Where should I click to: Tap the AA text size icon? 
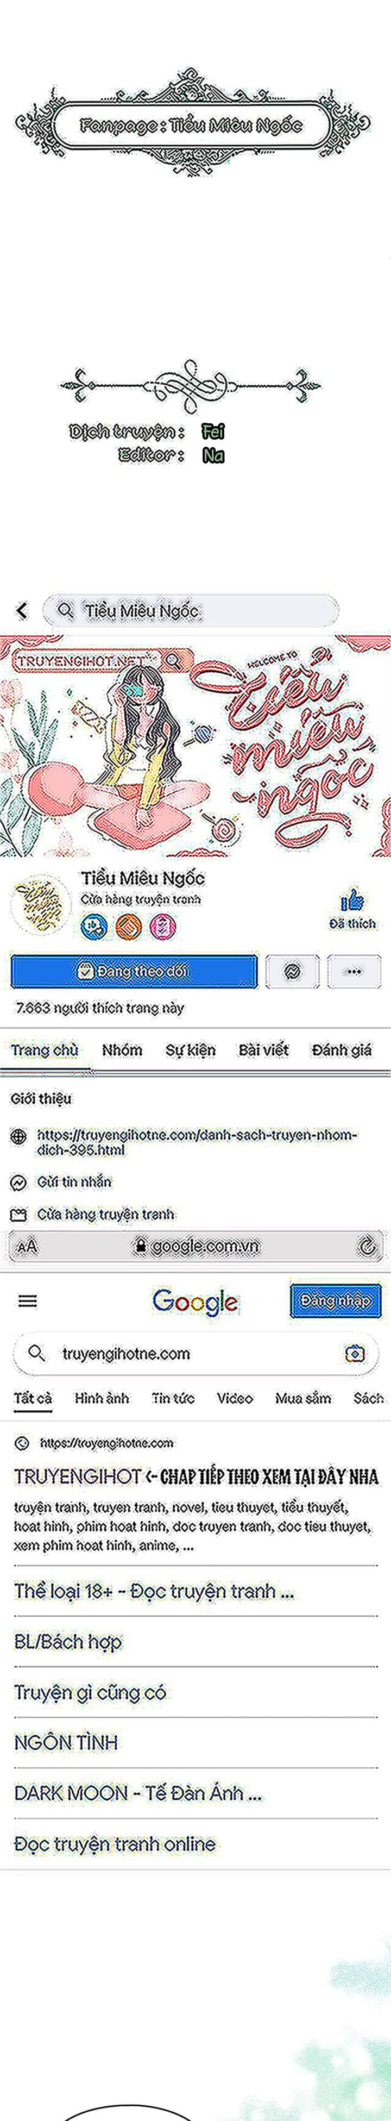click(x=27, y=1246)
